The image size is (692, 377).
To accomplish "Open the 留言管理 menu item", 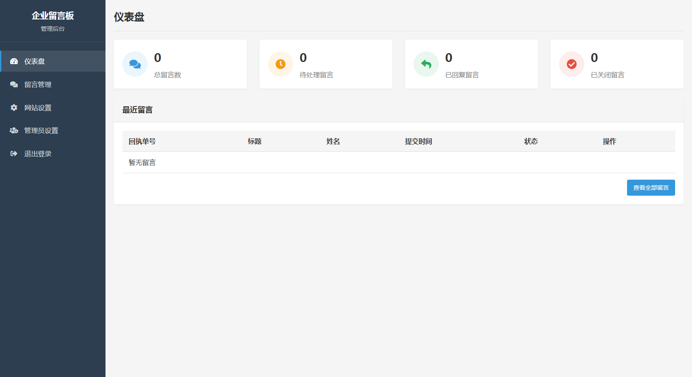I will click(x=38, y=84).
